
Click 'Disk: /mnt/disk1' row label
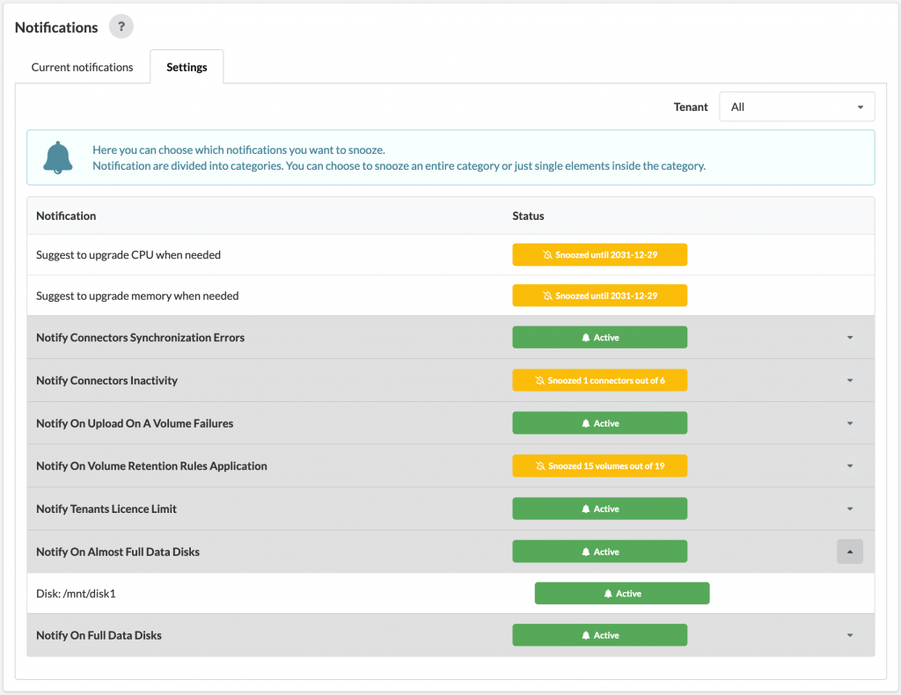(76, 594)
